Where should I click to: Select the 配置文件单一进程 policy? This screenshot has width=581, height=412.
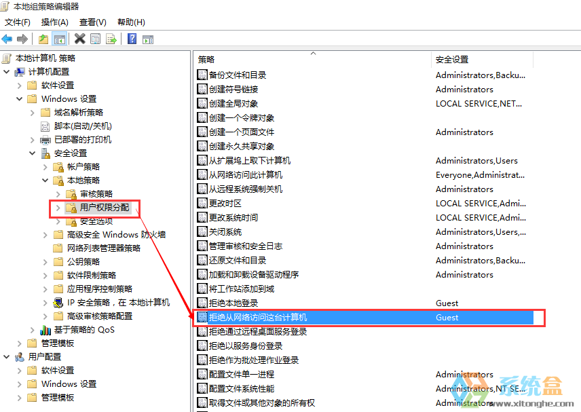pos(242,375)
